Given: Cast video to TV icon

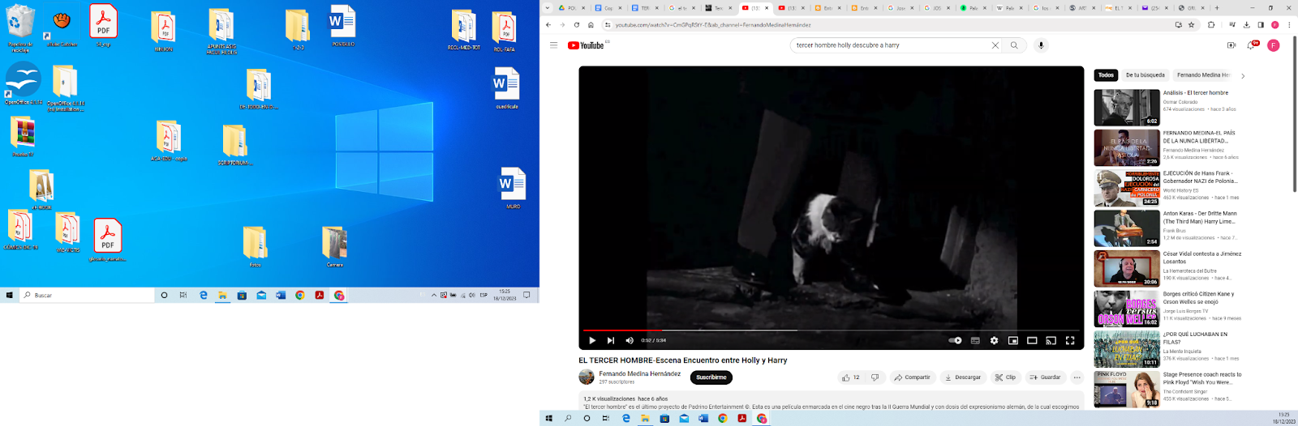Looking at the screenshot, I should [x=1051, y=340].
